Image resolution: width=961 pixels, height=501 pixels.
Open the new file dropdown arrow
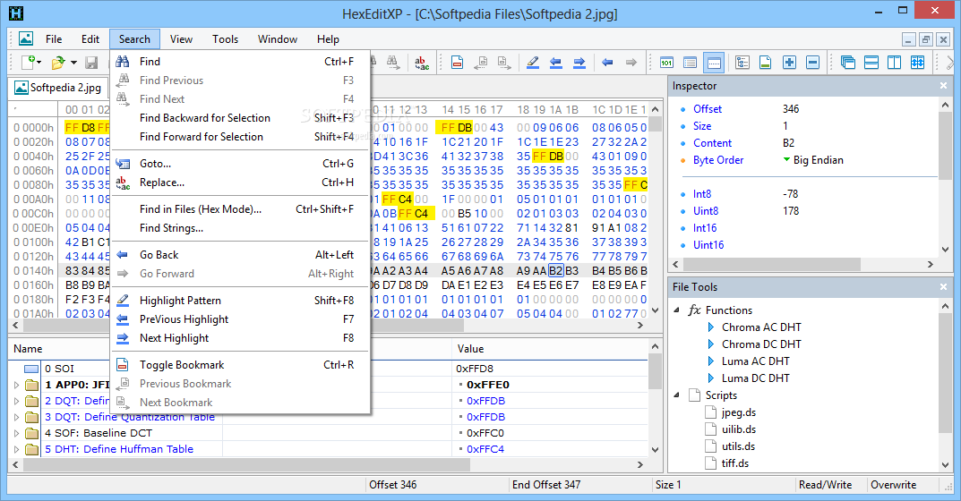tap(39, 63)
